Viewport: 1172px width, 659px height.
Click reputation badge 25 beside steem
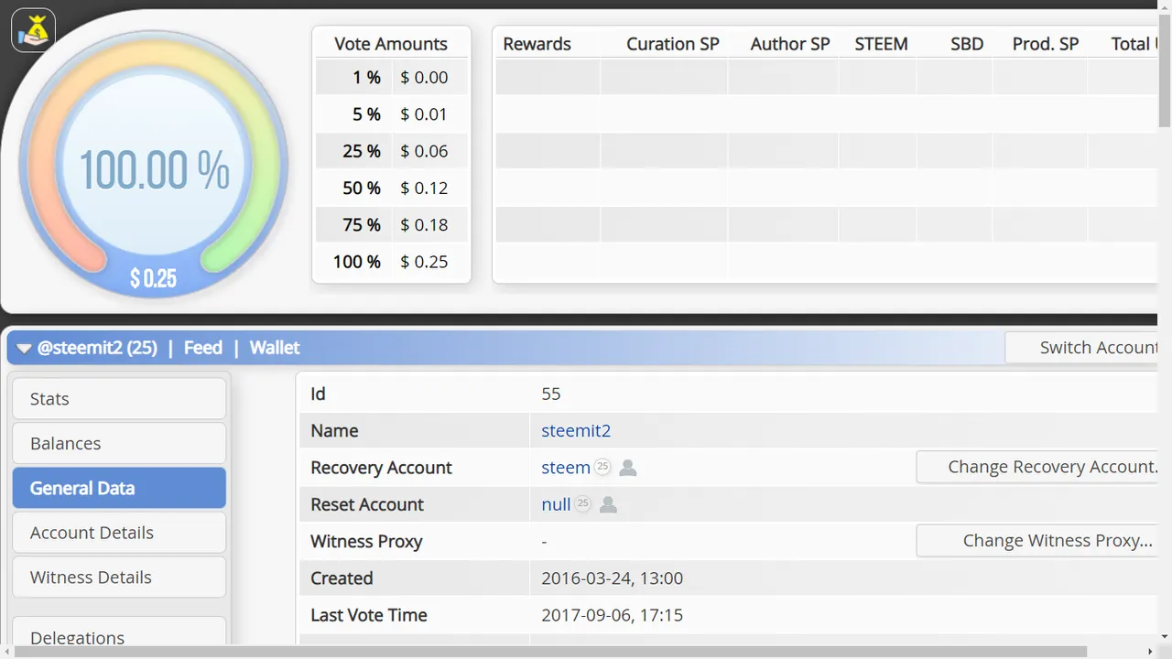602,467
